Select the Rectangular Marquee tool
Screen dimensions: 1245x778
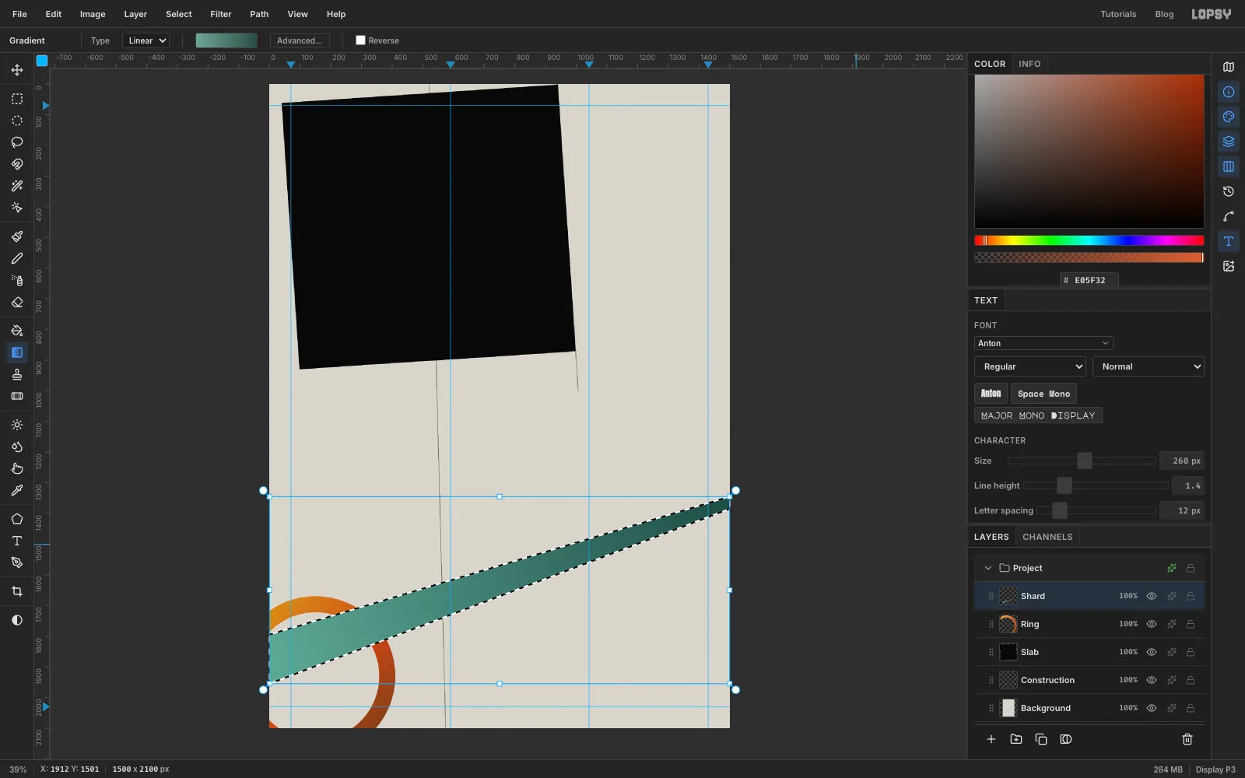(x=17, y=99)
